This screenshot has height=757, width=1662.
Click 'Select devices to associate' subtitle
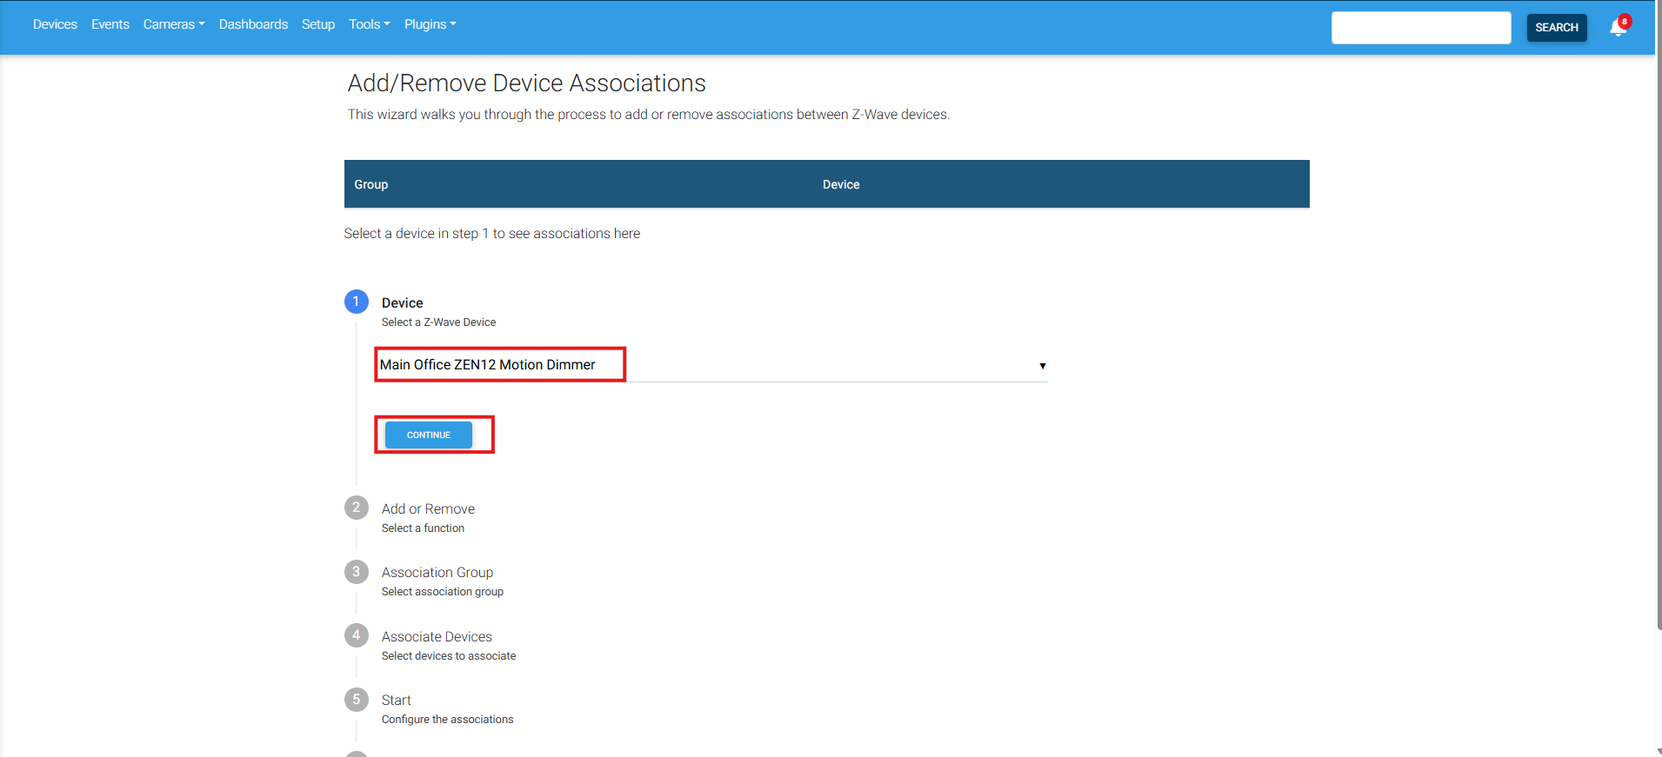click(449, 656)
